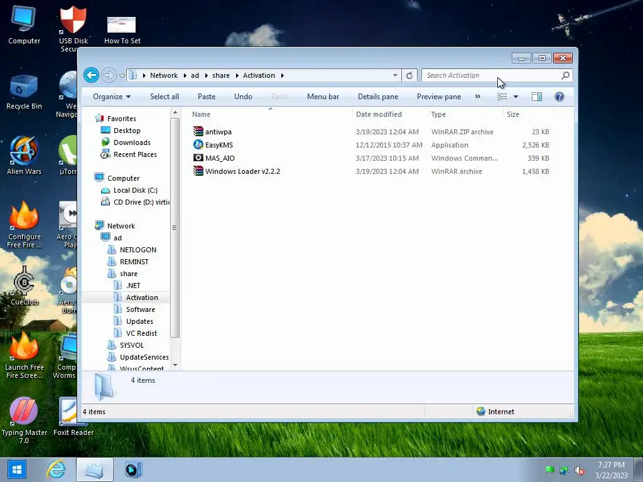The image size is (643, 482).
Task: Open the Organize menu
Action: click(x=112, y=97)
